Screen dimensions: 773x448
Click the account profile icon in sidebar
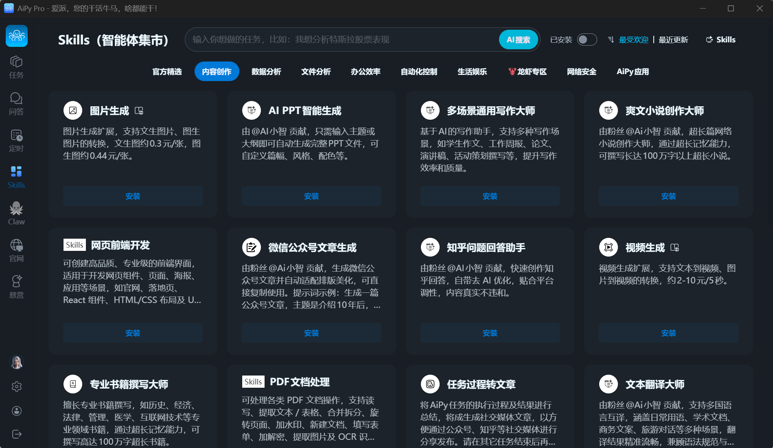coord(17,411)
